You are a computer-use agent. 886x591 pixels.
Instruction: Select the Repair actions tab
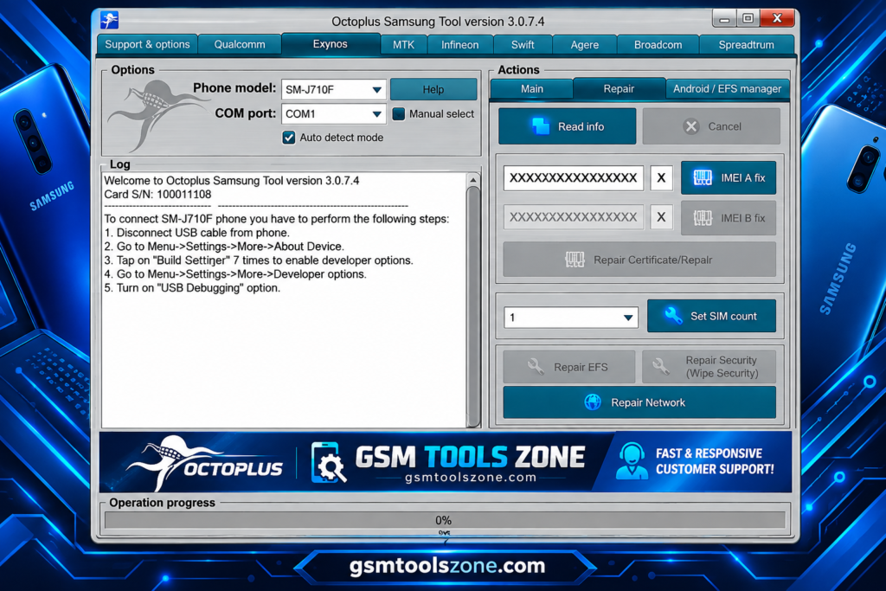tap(619, 89)
